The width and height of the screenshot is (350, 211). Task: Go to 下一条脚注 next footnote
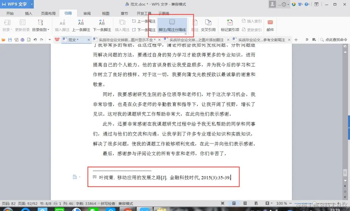click(102, 25)
